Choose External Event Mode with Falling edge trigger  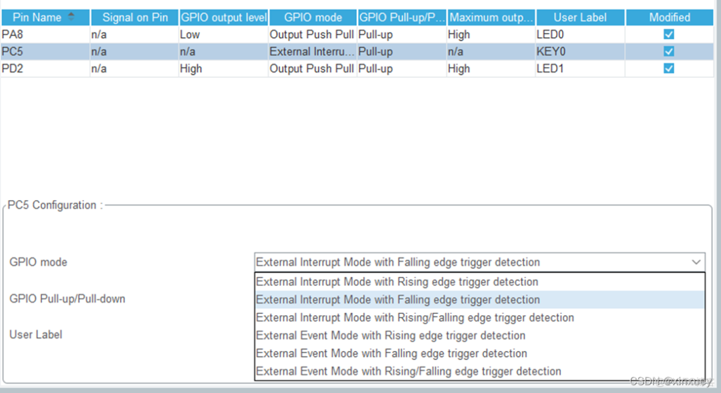(480, 353)
